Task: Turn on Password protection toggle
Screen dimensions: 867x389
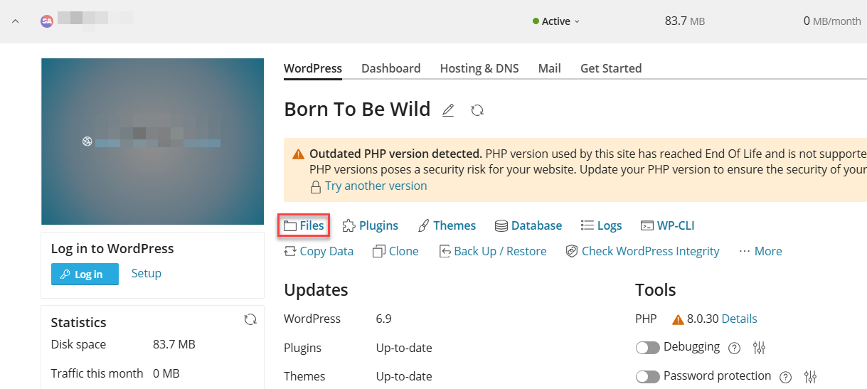Action: [647, 376]
